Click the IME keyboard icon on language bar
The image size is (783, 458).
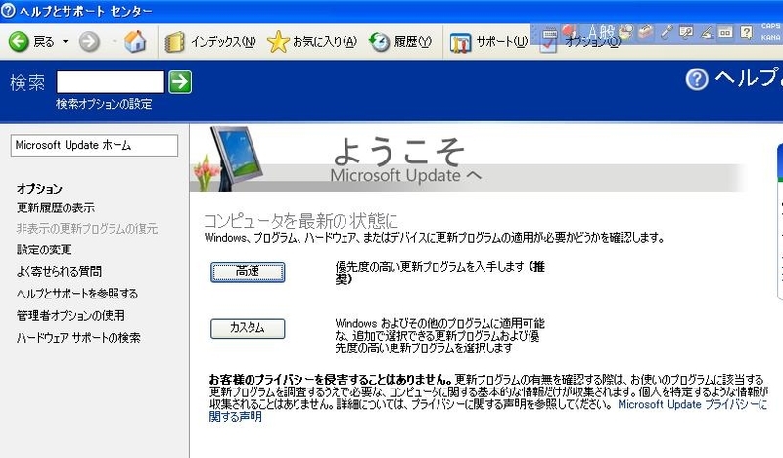pyautogui.click(x=550, y=33)
